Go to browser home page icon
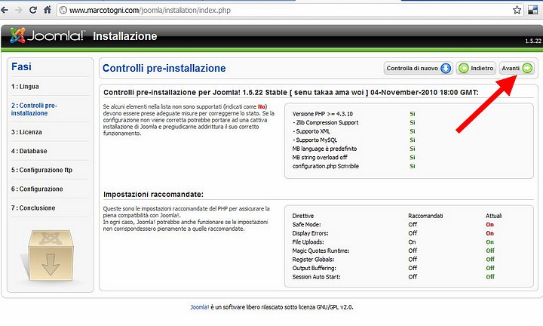This screenshot has width=543, height=326. click(x=48, y=10)
